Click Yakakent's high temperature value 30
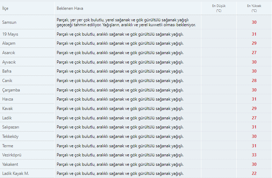Image resolution: width=272 pixels, height=178 pixels. coord(254,164)
